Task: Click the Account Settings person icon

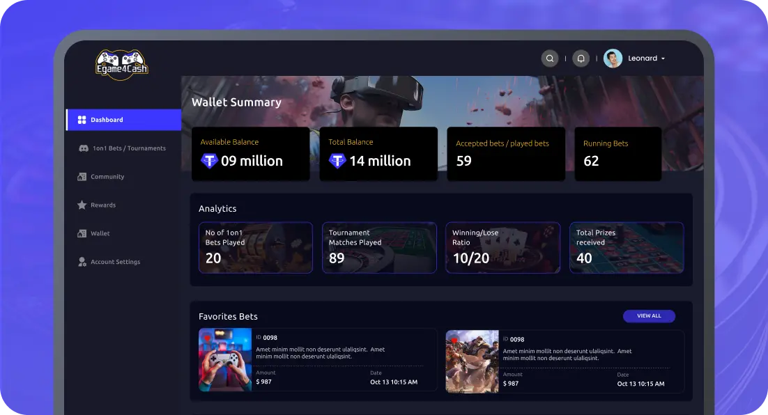Action: click(82, 262)
